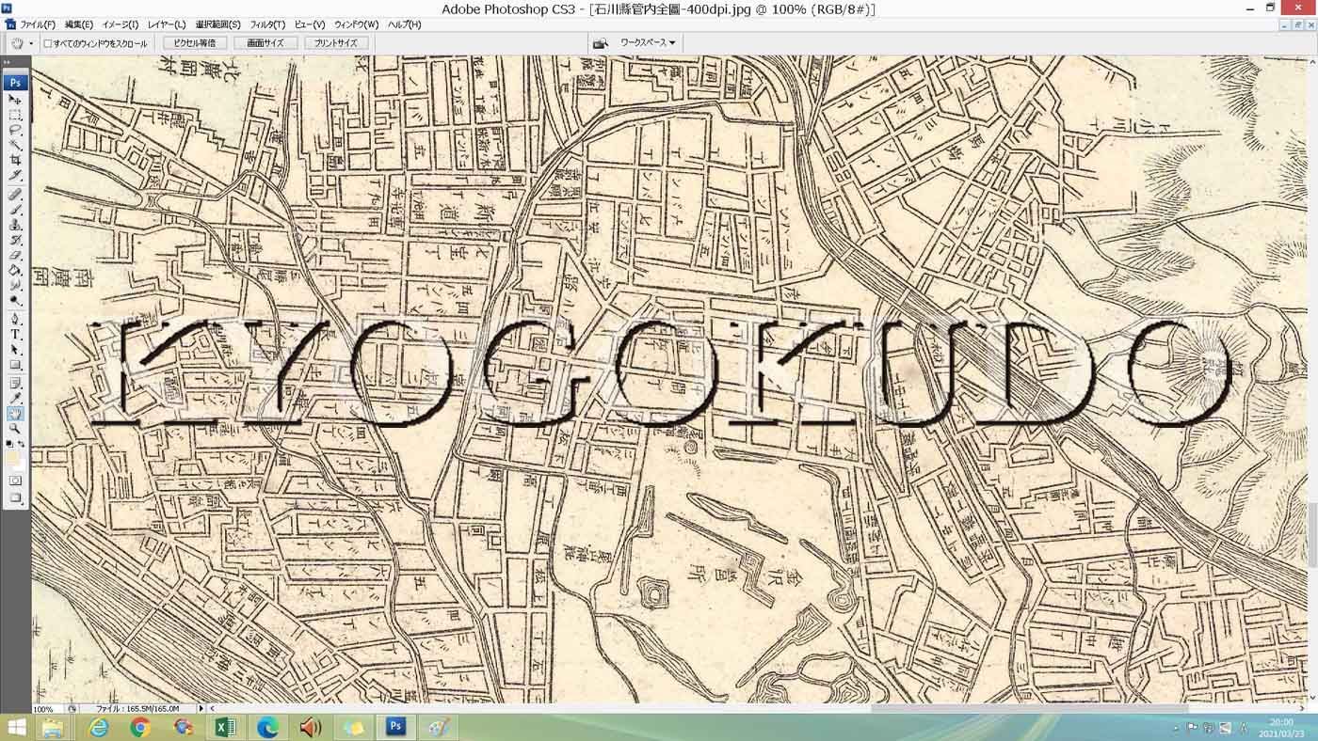Image resolution: width=1318 pixels, height=741 pixels.
Task: Open status bar info arrow menu
Action: 201,708
